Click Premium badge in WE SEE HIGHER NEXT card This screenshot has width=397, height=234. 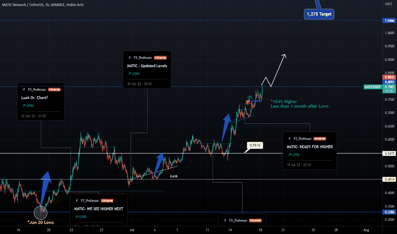click(x=107, y=201)
